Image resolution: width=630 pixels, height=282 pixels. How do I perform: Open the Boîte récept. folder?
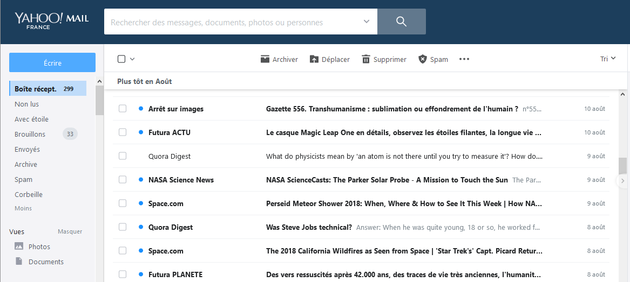pos(48,88)
